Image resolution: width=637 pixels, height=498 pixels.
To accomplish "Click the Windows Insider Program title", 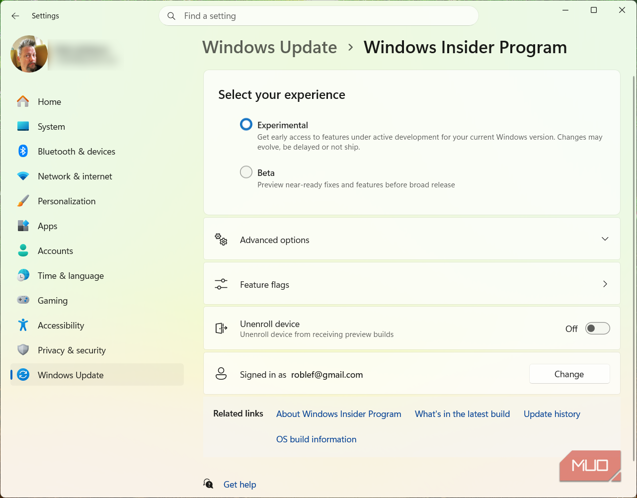I will coord(465,47).
